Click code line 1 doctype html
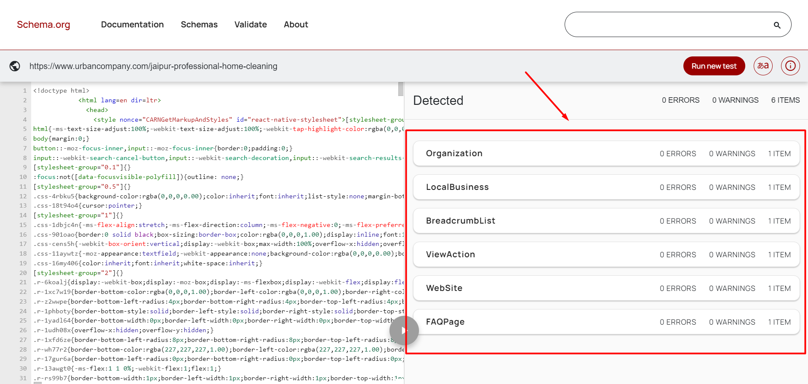Image resolution: width=808 pixels, height=384 pixels. [61, 91]
